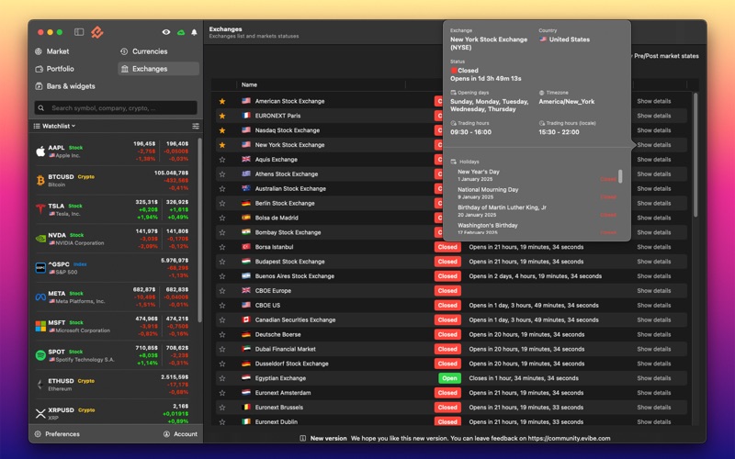Click the Pre/Post market states option
Viewport: 735px width, 459px height.
(x=666, y=56)
